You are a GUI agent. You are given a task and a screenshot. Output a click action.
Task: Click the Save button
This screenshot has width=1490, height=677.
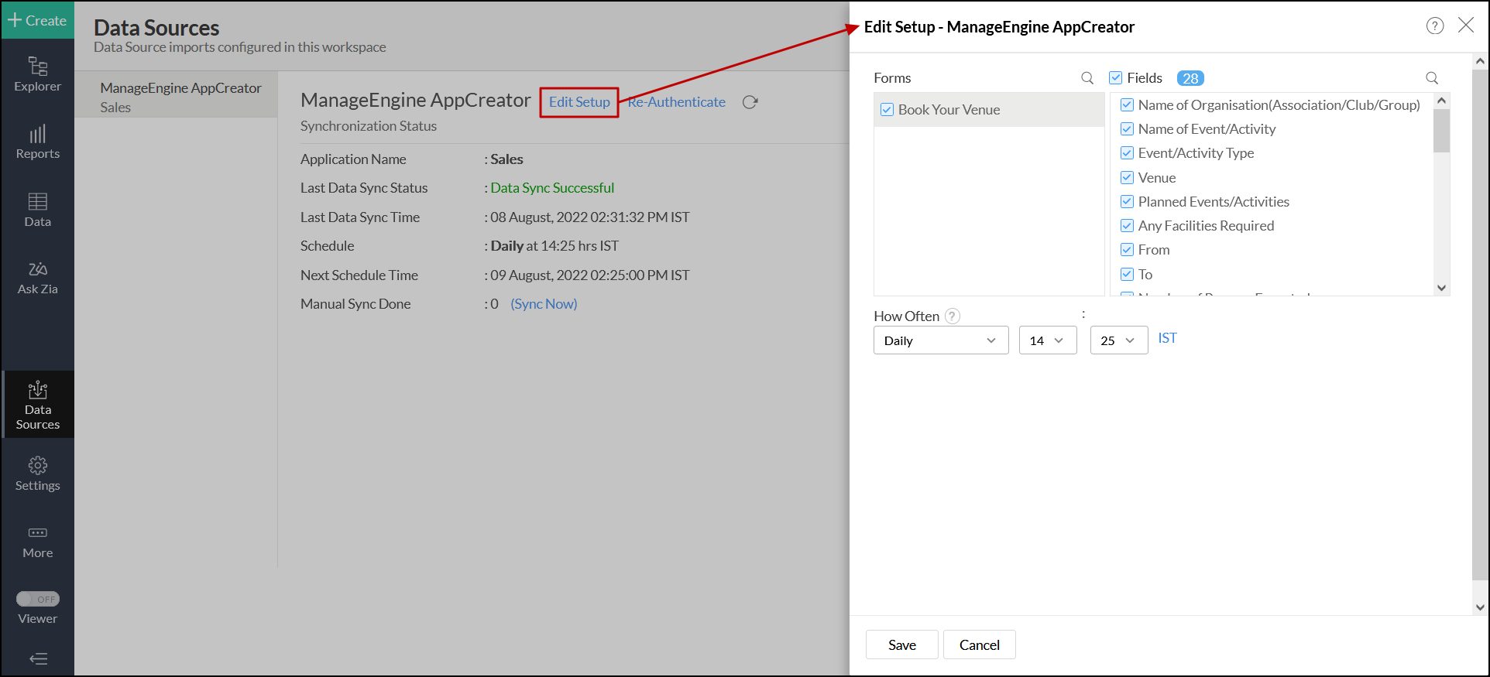[901, 645]
